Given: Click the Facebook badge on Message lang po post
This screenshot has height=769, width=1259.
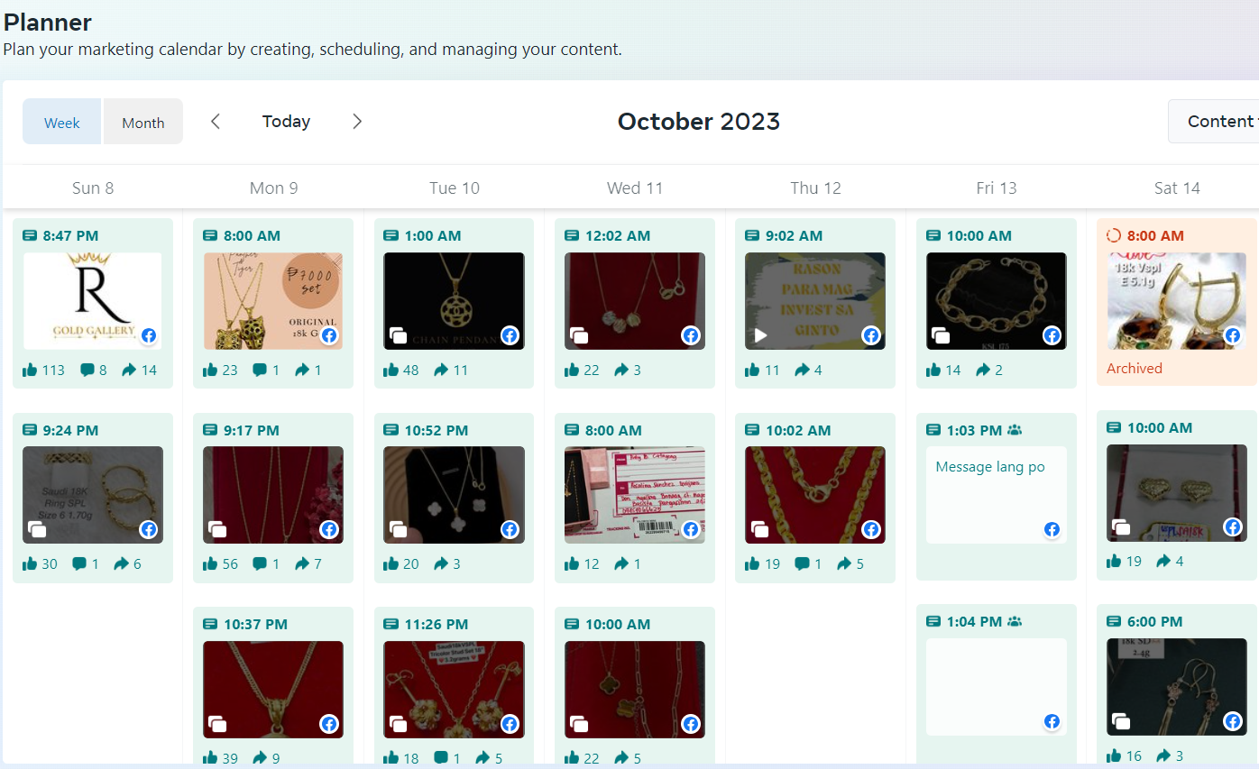Looking at the screenshot, I should [1052, 529].
